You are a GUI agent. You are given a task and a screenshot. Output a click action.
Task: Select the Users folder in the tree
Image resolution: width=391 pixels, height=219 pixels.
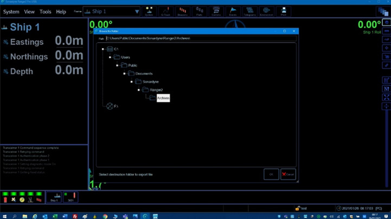pos(125,57)
